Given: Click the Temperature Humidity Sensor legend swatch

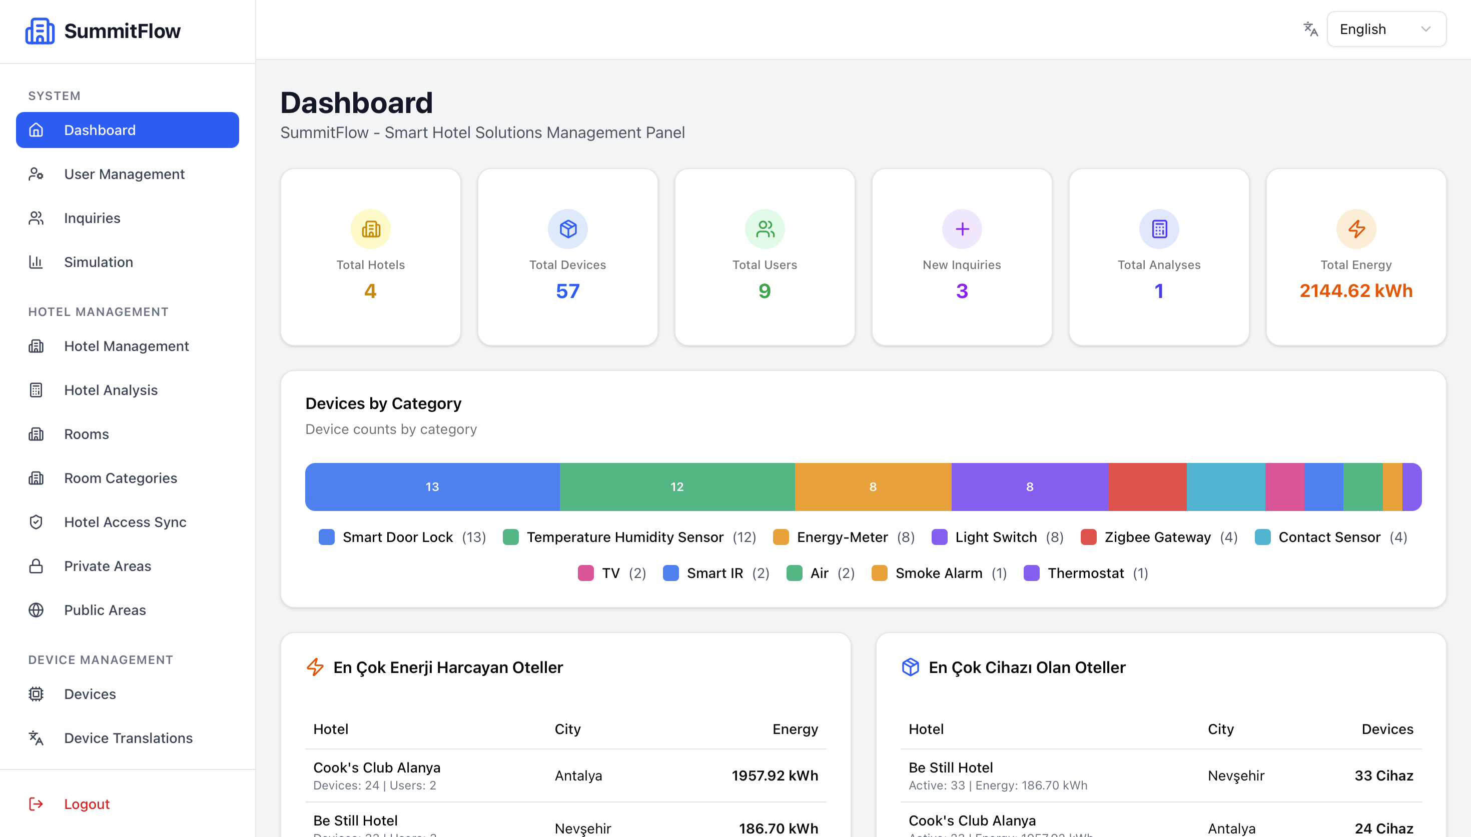Looking at the screenshot, I should (510, 537).
